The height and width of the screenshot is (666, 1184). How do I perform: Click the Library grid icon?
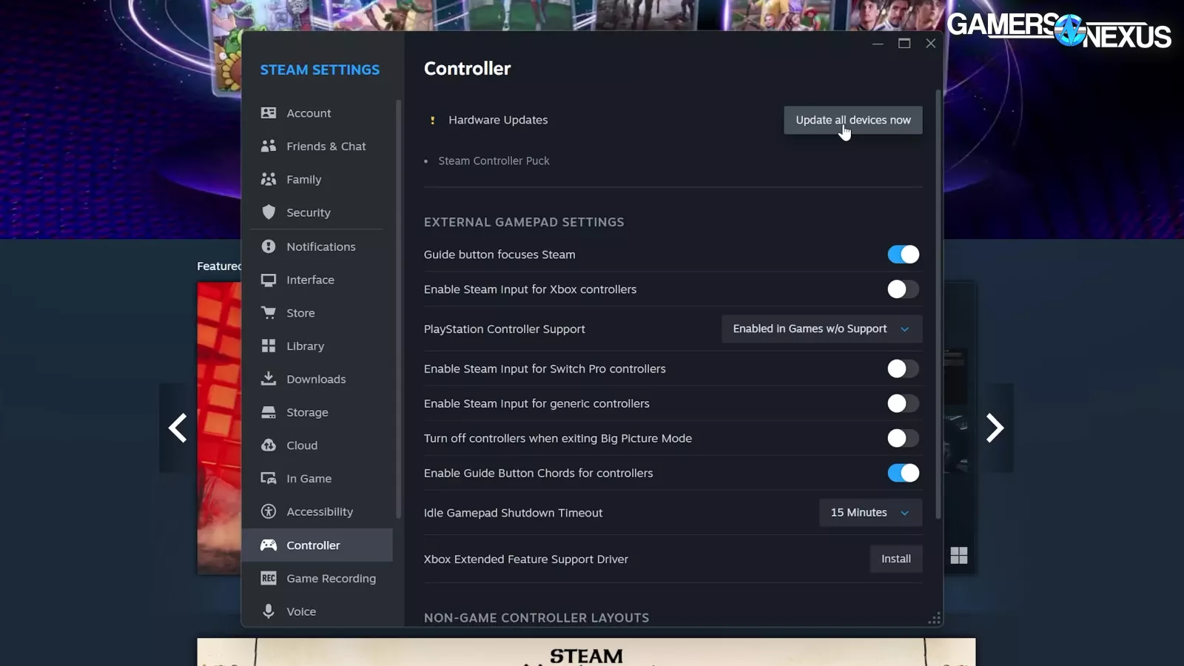point(269,346)
